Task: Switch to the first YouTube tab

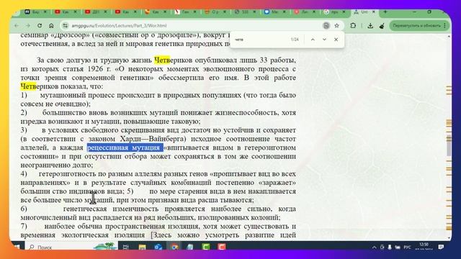Action: click(x=66, y=12)
